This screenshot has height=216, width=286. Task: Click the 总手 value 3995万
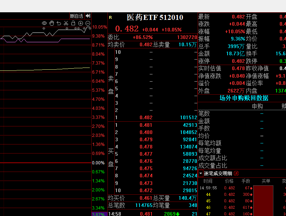tap(236, 47)
